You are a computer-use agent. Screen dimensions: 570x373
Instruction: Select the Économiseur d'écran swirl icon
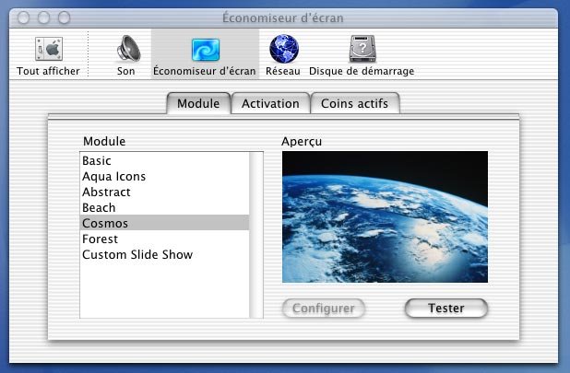(206, 50)
